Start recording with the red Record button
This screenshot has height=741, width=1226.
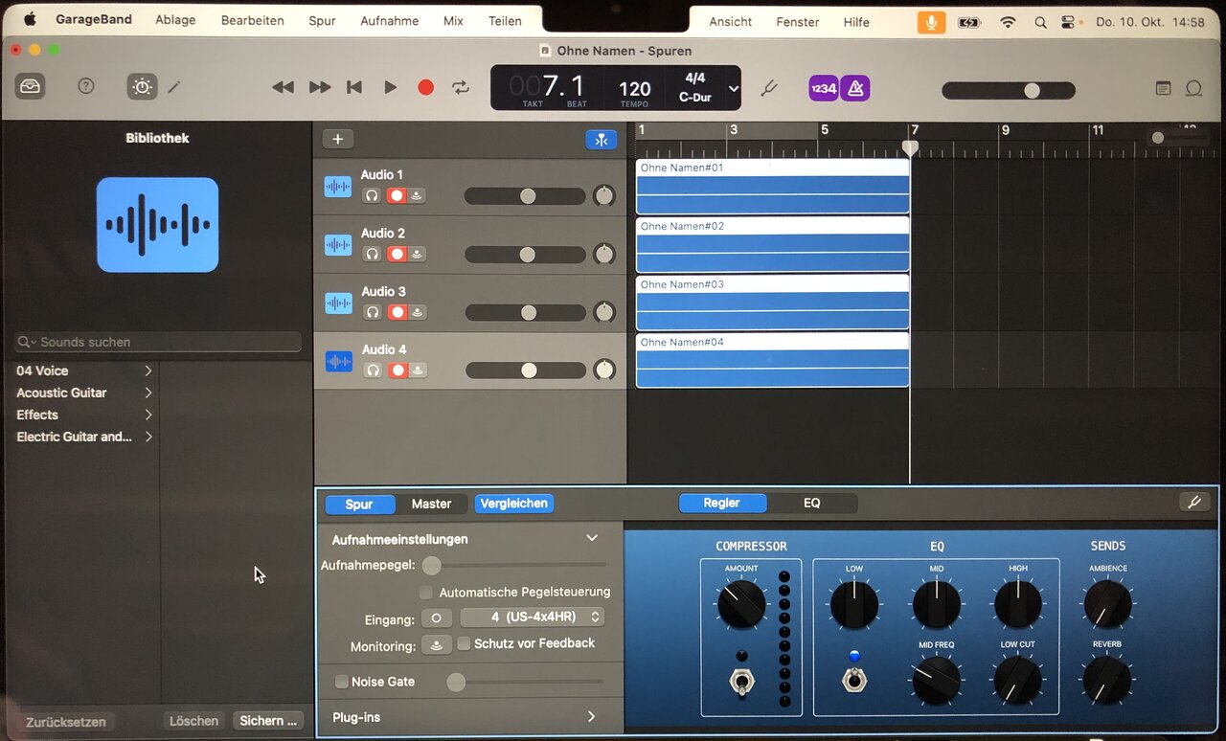click(426, 87)
